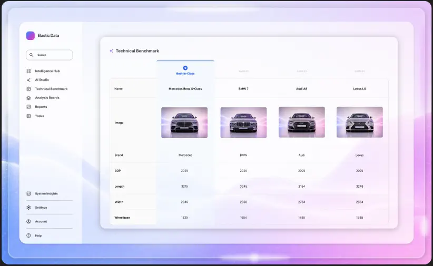The image size is (433, 266).
Task: Open Settings via the gear icon
Action: tap(28, 208)
